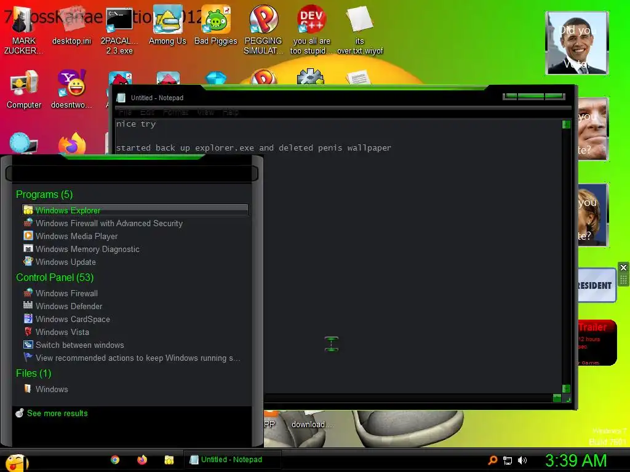Click the Control Panel (53) header

pyautogui.click(x=55, y=277)
